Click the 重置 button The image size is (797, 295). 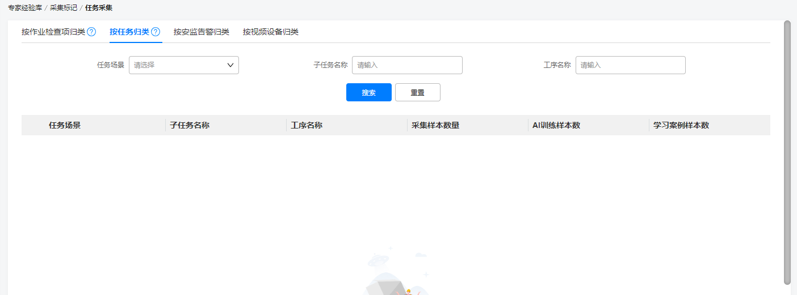418,92
